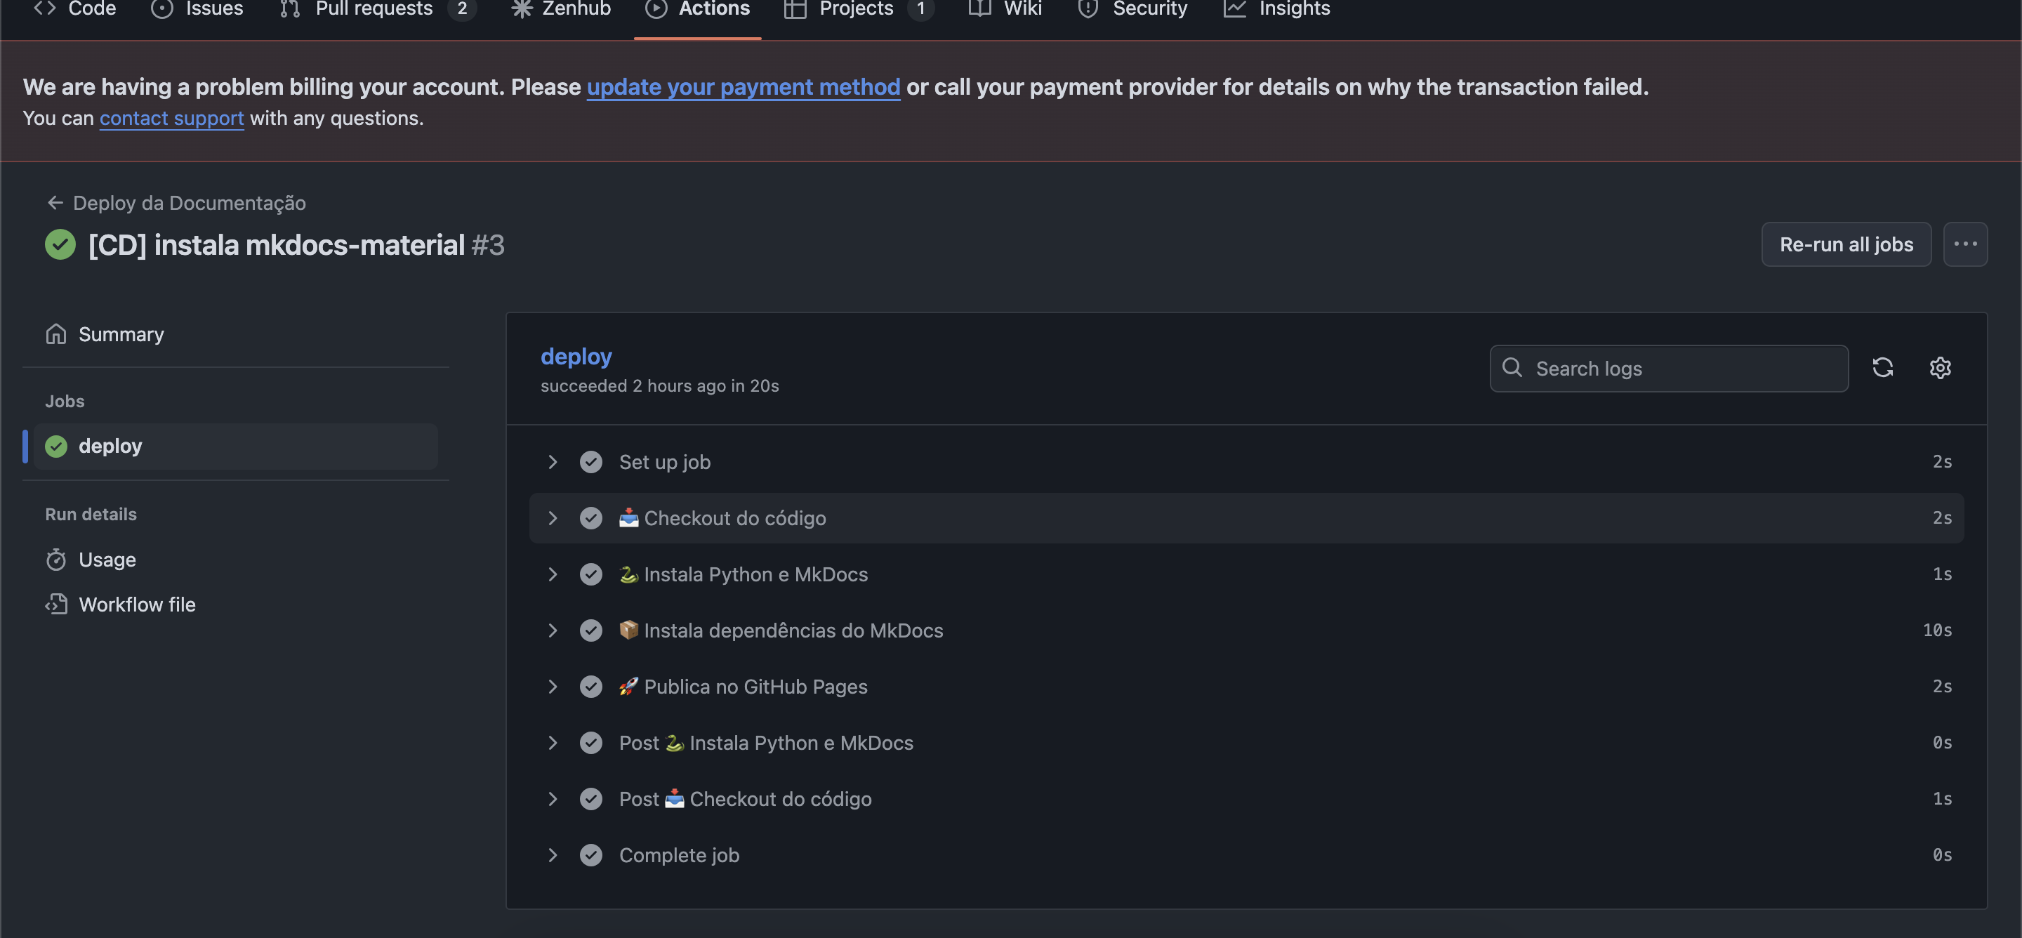Expand the Checkout do código step
The image size is (2022, 938).
553,518
